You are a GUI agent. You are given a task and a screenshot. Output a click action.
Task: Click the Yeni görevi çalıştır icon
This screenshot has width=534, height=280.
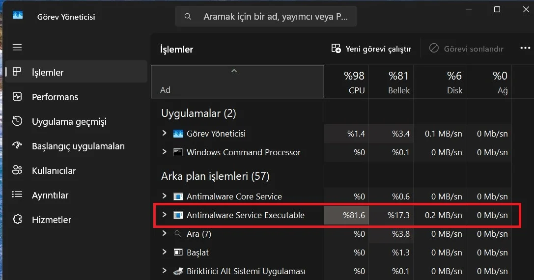pyautogui.click(x=336, y=49)
